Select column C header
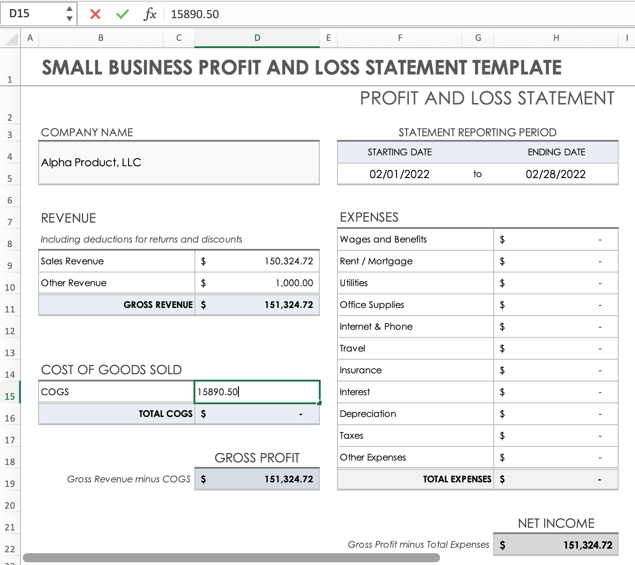 click(x=179, y=38)
